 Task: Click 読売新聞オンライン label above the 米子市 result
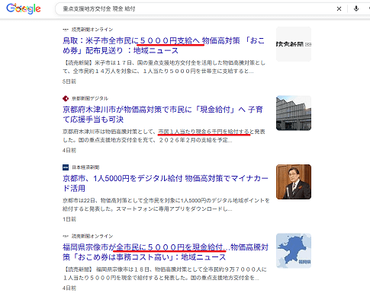[92, 30]
